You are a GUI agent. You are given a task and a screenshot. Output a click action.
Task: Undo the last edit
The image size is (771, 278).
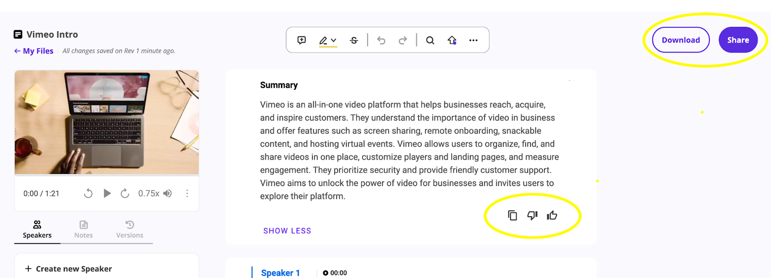tap(381, 40)
